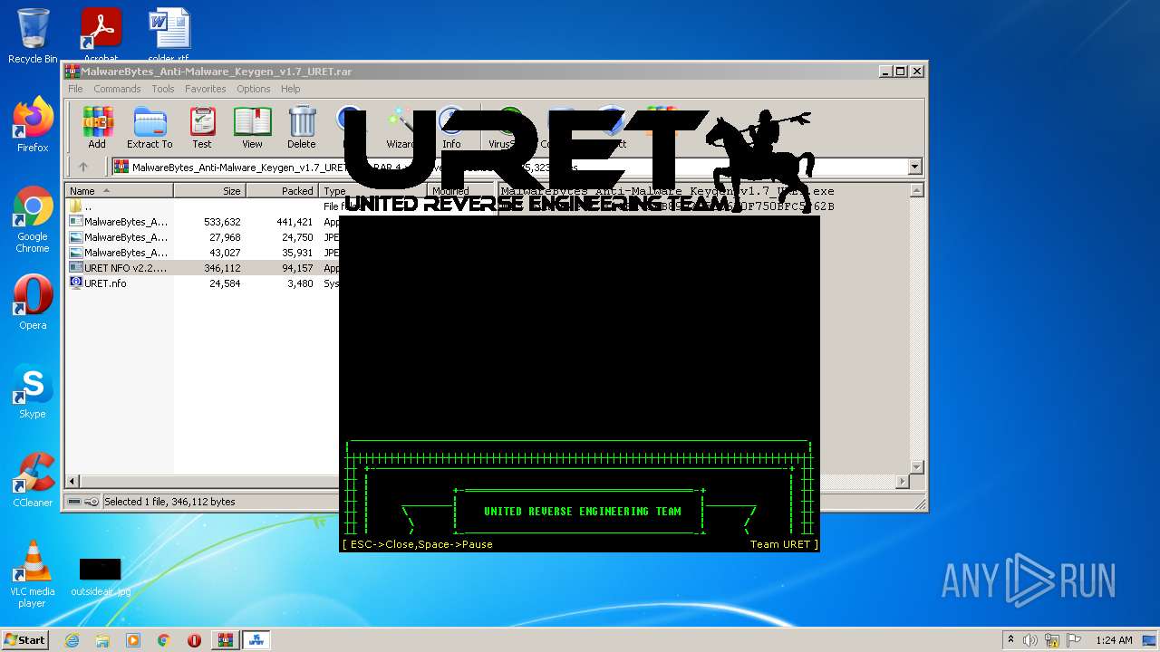This screenshot has width=1160, height=652.
Task: Launch Firefox from the desktop
Action: (33, 125)
